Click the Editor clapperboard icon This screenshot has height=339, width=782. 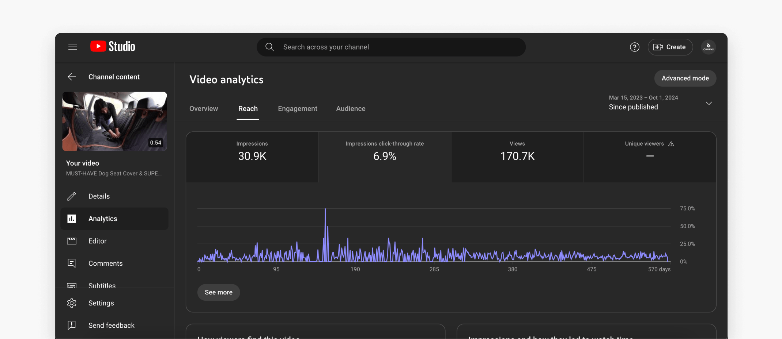[x=72, y=241]
